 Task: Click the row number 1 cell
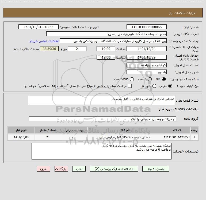pyautogui.click(x=194, y=137)
